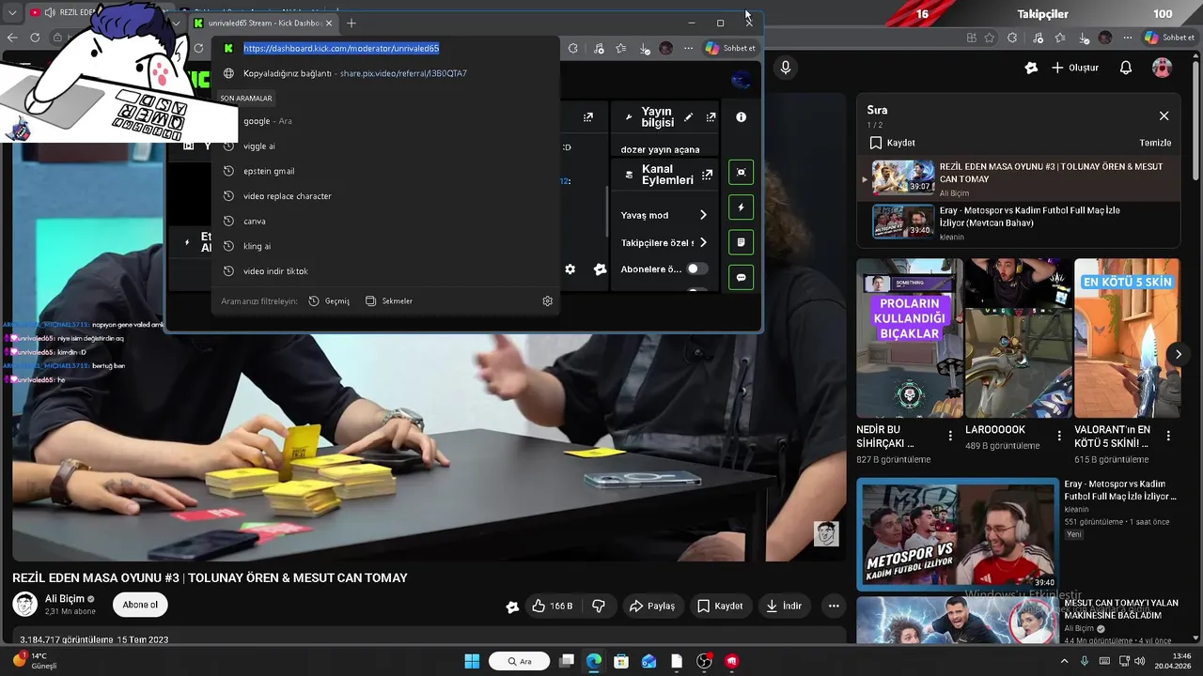Viewport: 1203px width, 676px height.
Task: Start YouTube voice search with microphone
Action: pyautogui.click(x=786, y=68)
